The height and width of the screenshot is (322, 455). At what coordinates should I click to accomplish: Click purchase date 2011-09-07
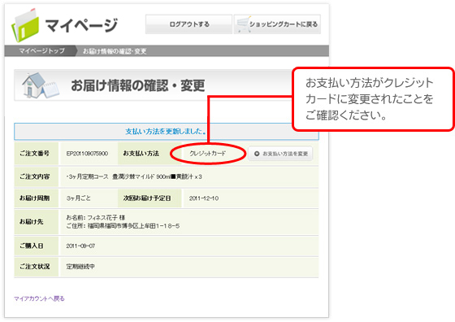[x=80, y=246]
